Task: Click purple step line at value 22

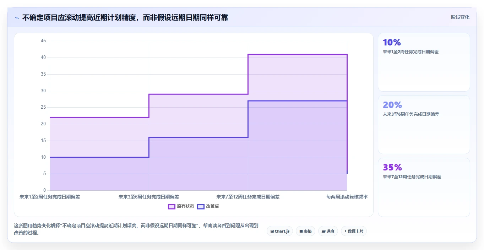Action: pos(99,117)
